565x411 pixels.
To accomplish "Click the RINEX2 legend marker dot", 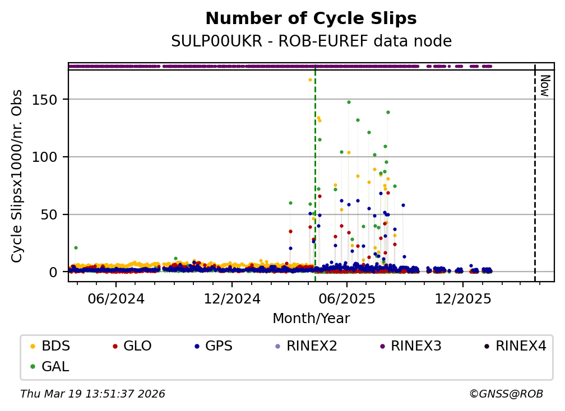I will pyautogui.click(x=278, y=347).
